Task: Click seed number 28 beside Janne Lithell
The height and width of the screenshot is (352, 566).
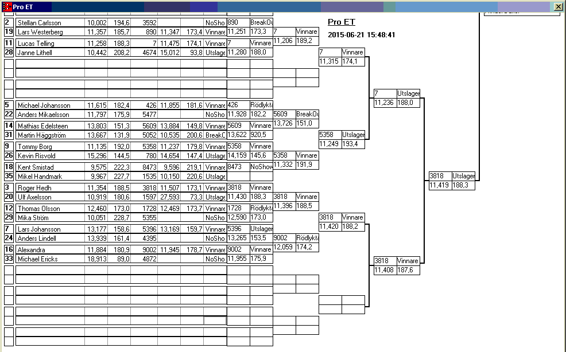Action: [x=9, y=53]
